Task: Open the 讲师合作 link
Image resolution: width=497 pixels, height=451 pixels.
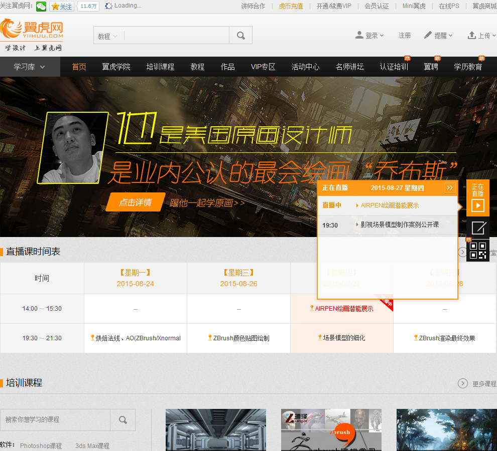Action: (253, 6)
